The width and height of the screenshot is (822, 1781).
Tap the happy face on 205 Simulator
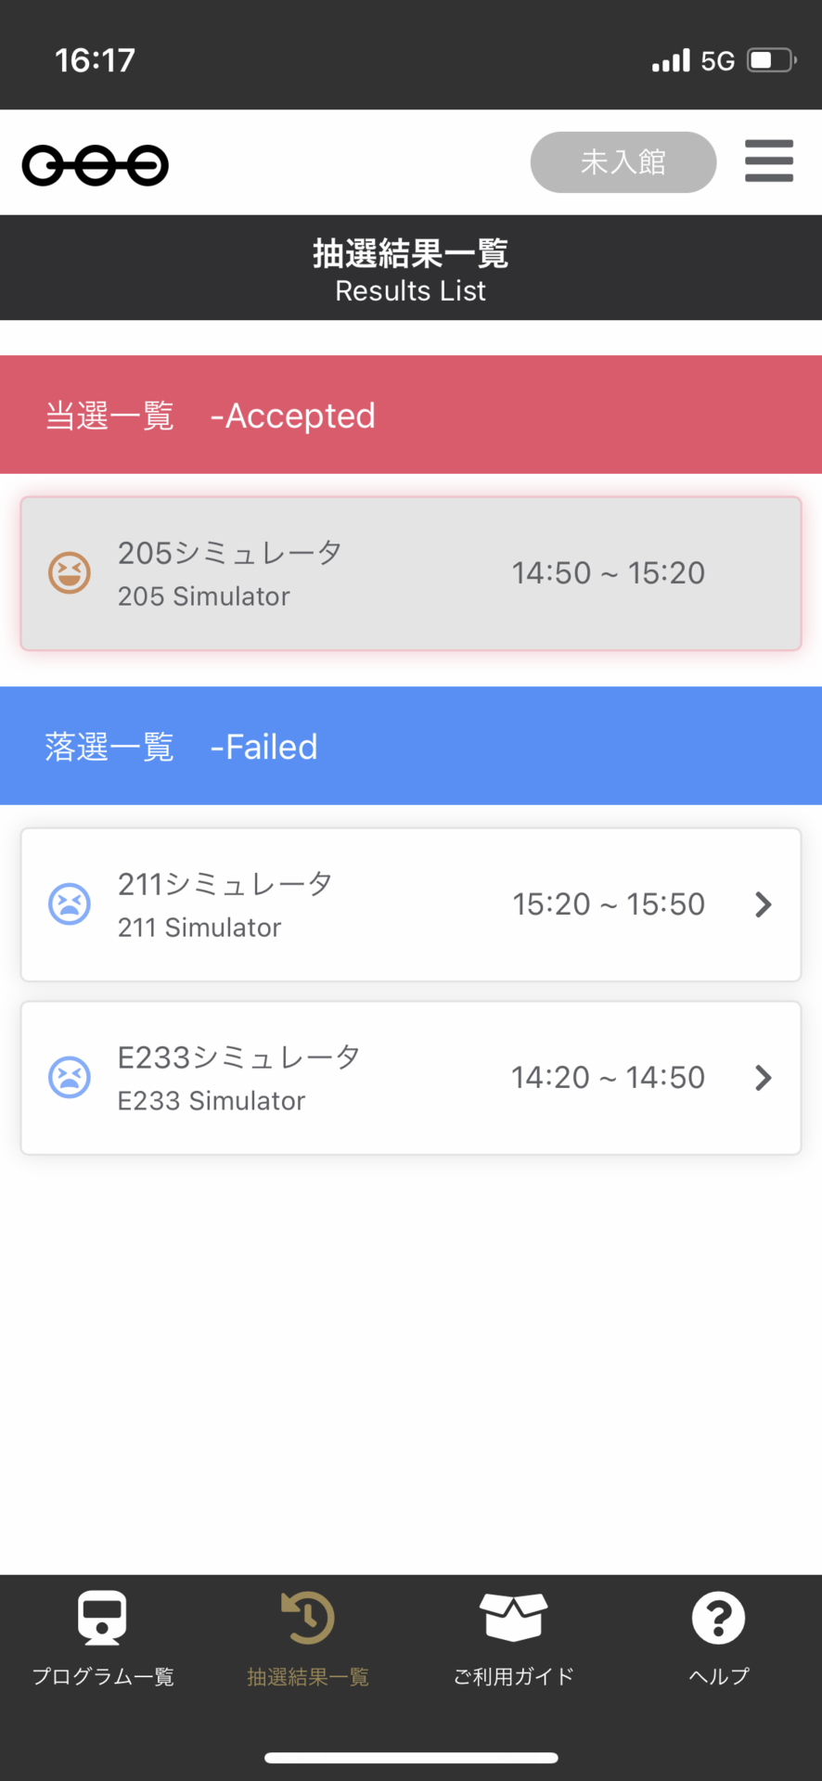pos(70,572)
